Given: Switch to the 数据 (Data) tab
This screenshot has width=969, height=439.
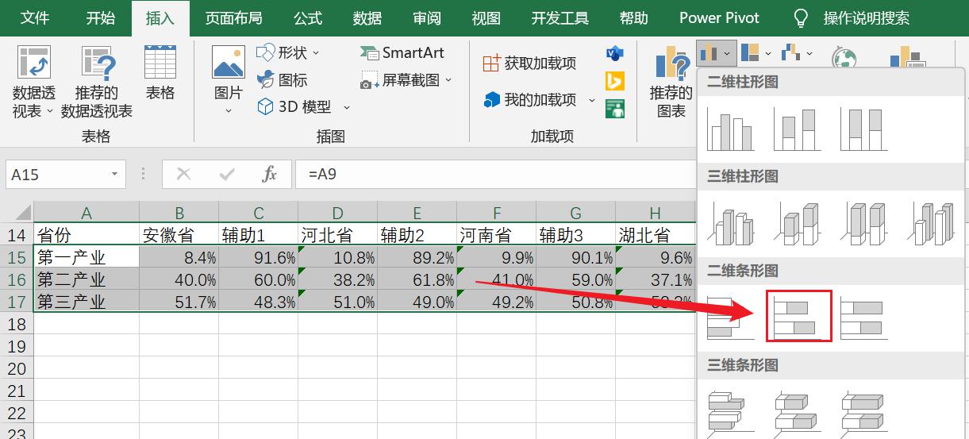Looking at the screenshot, I should point(367,17).
